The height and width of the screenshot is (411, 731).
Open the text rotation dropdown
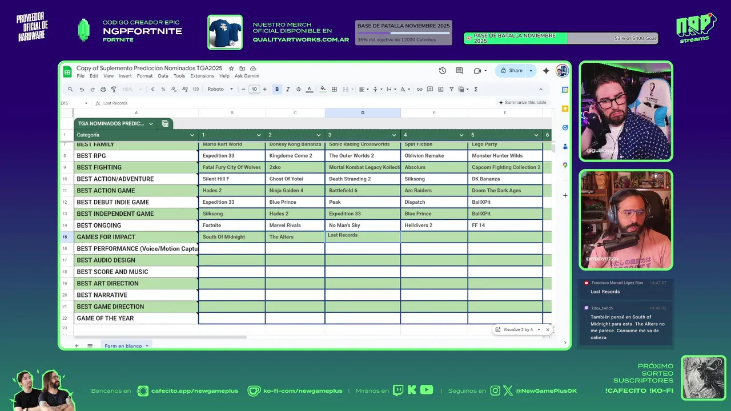(404, 89)
